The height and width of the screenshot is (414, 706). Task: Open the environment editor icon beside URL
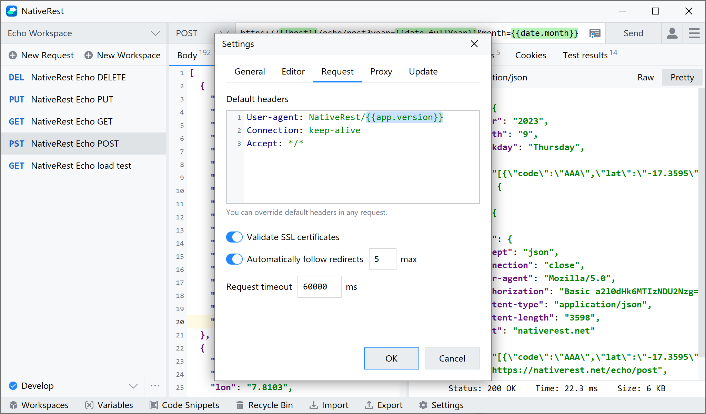[595, 33]
